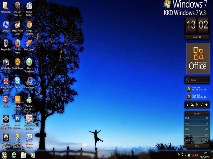Image resolution: width=213 pixels, height=159 pixels.
Task: Open the Local Disk 98.6 GB drive
Action: (x=196, y=89)
